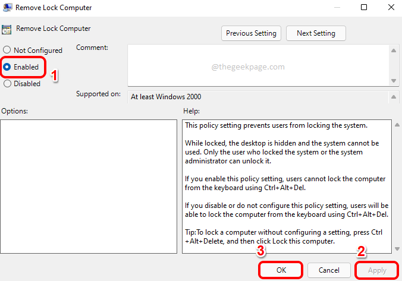Cancel the policy changes

[x=328, y=270]
